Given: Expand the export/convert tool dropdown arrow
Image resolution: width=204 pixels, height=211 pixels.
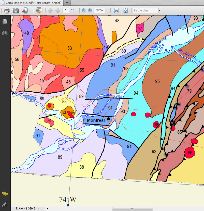Looking at the screenshot, I should (30, 10).
